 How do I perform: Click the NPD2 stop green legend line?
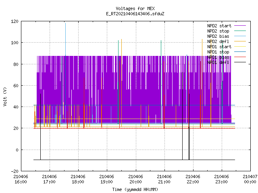[x=240, y=31]
